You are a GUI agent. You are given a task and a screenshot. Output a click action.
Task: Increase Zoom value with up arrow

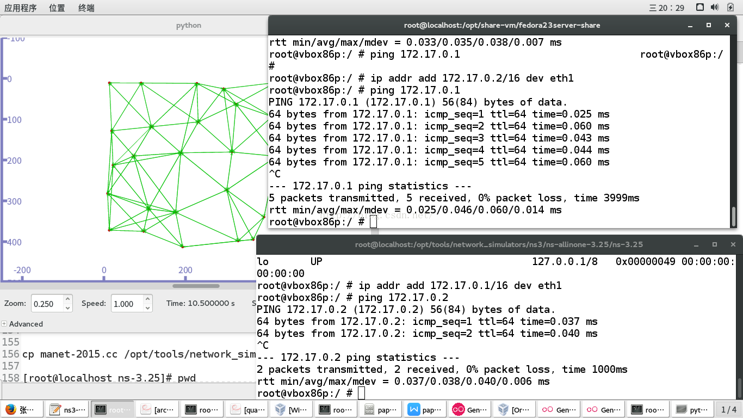[x=67, y=299]
